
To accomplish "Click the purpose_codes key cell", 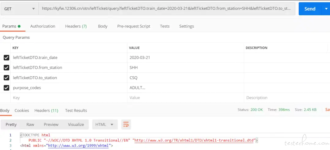I will coord(69,88).
